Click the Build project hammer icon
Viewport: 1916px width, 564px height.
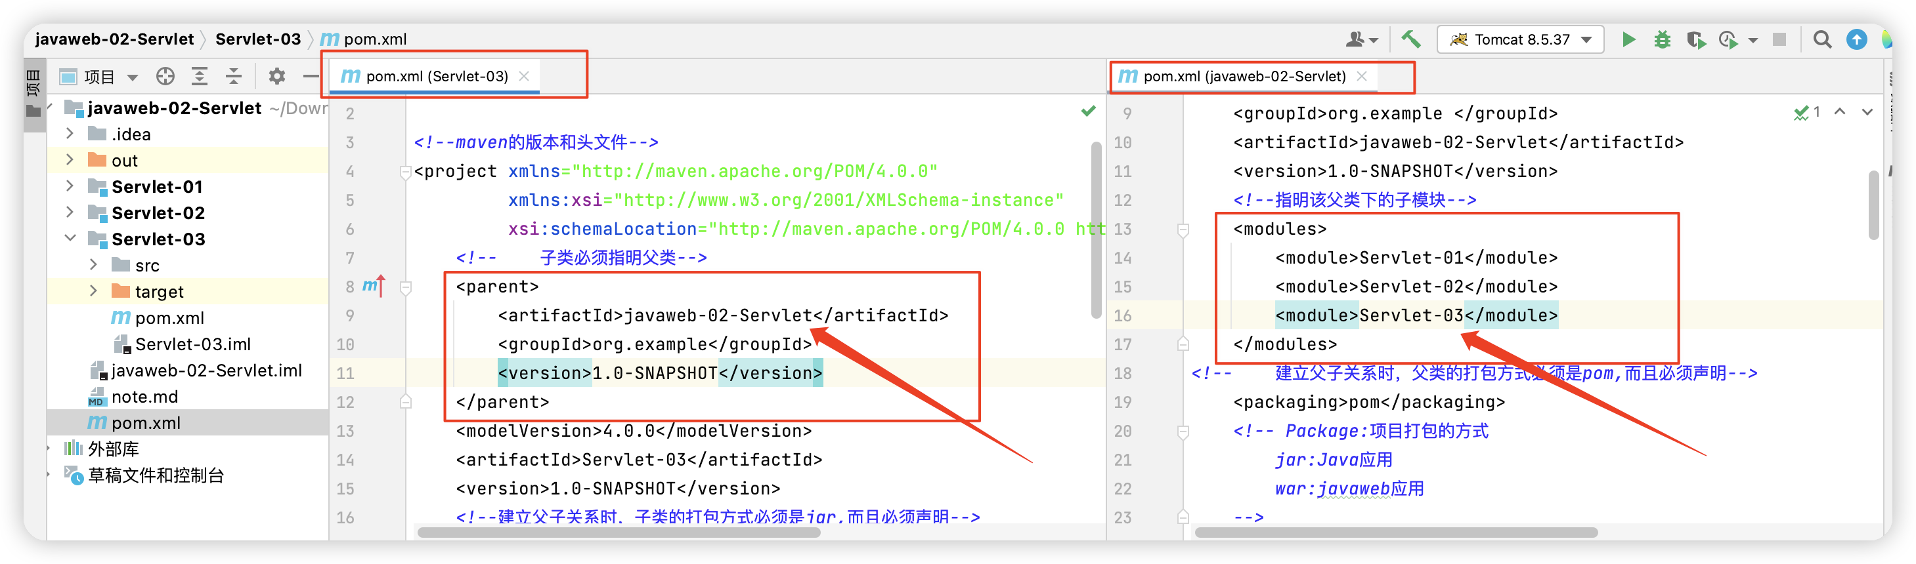(1410, 39)
